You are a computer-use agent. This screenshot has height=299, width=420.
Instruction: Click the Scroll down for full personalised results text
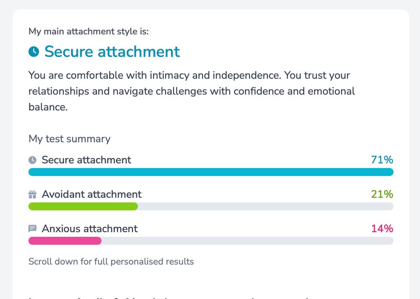pyautogui.click(x=110, y=261)
